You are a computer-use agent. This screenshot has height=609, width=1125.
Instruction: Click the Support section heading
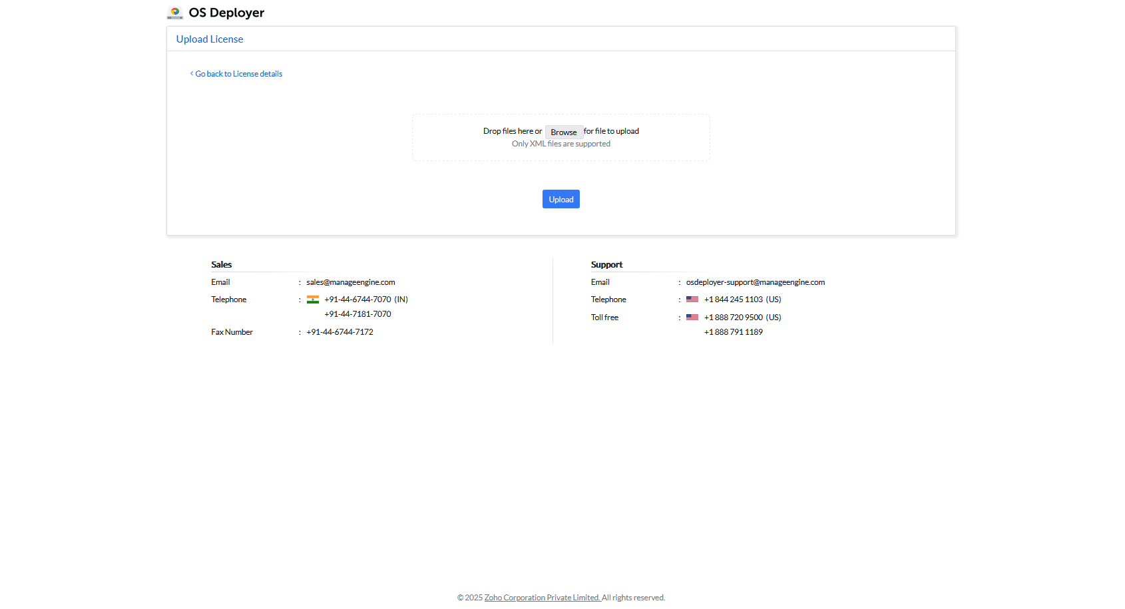606,264
